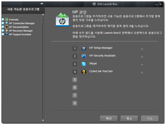Remove HP Setup Manager with its X
Screen dimensions: 165x124
[142, 49]
